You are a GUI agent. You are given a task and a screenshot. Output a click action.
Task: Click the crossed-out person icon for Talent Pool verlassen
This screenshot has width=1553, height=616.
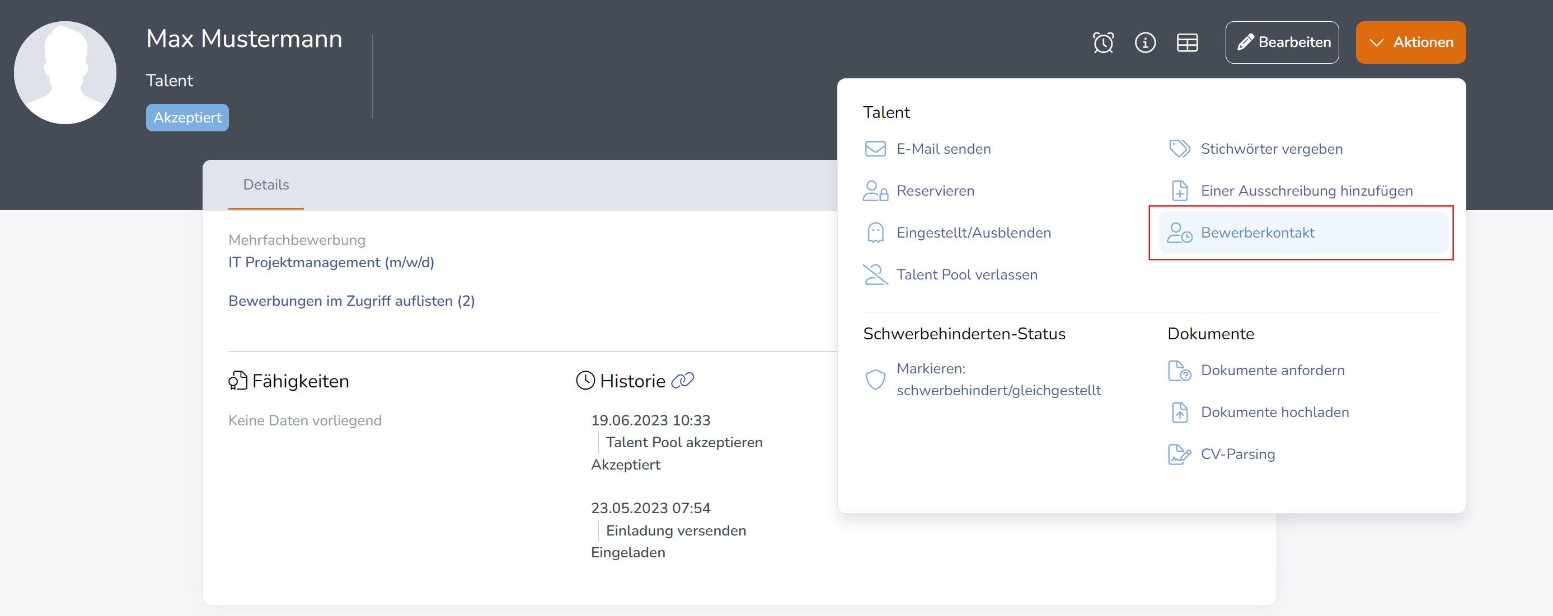pos(875,274)
